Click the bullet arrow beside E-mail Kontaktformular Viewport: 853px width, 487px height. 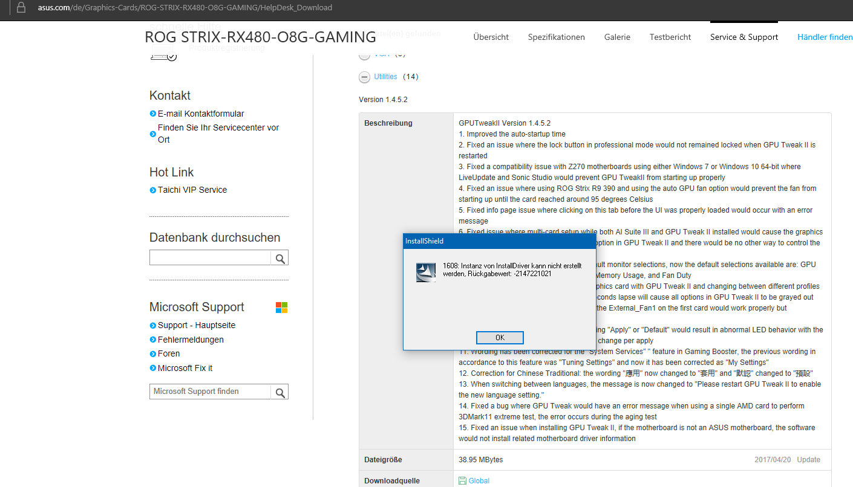(x=153, y=114)
